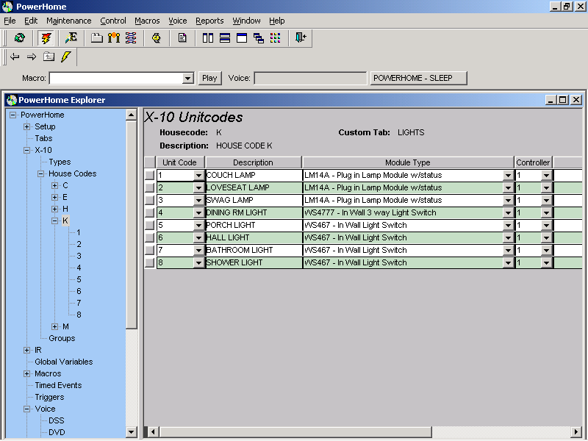Viewport: 588px width, 441px height.
Task: Click the yellow figures toolbar icon
Action: tap(114, 38)
